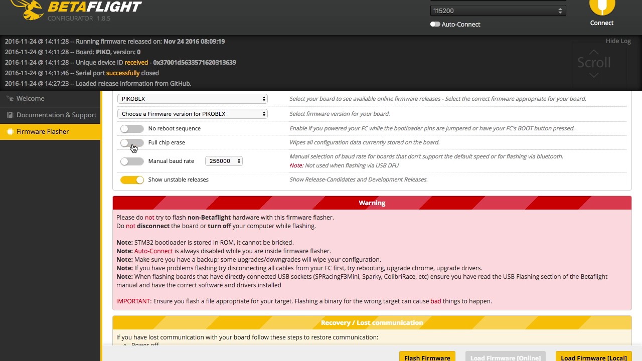The height and width of the screenshot is (361, 642).
Task: Click the Welcome tab icon
Action: [10, 99]
